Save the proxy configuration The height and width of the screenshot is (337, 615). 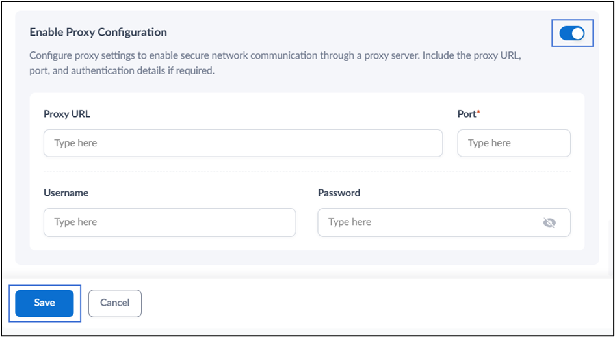tap(44, 303)
